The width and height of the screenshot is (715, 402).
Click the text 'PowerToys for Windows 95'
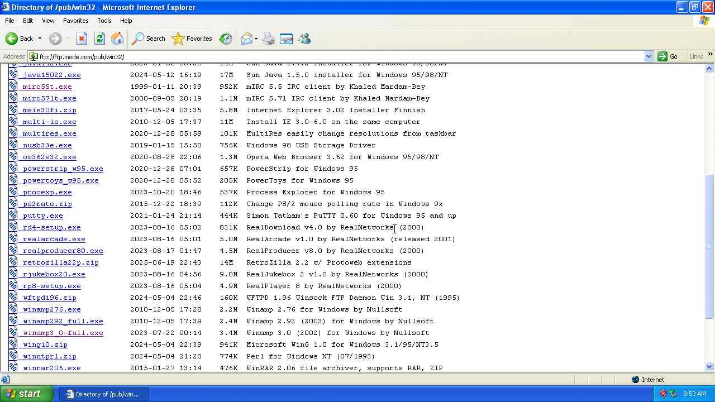(x=300, y=180)
